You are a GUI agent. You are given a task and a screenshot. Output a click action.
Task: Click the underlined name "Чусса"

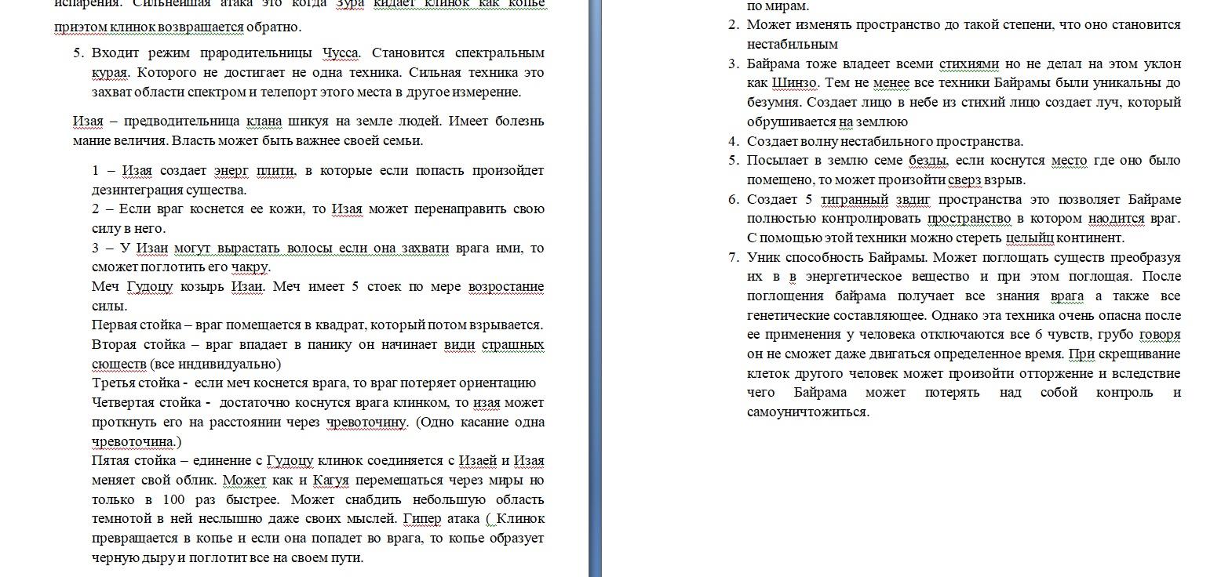coord(341,53)
